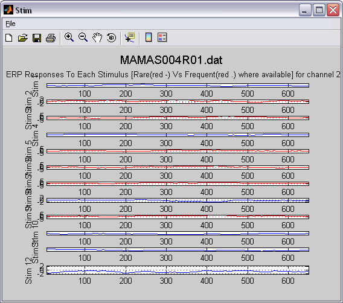Click the MATLAB icon in the title bar

tap(8, 10)
